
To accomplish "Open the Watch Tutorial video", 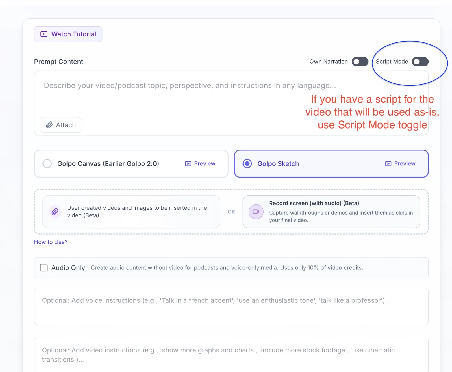I will 68,34.
